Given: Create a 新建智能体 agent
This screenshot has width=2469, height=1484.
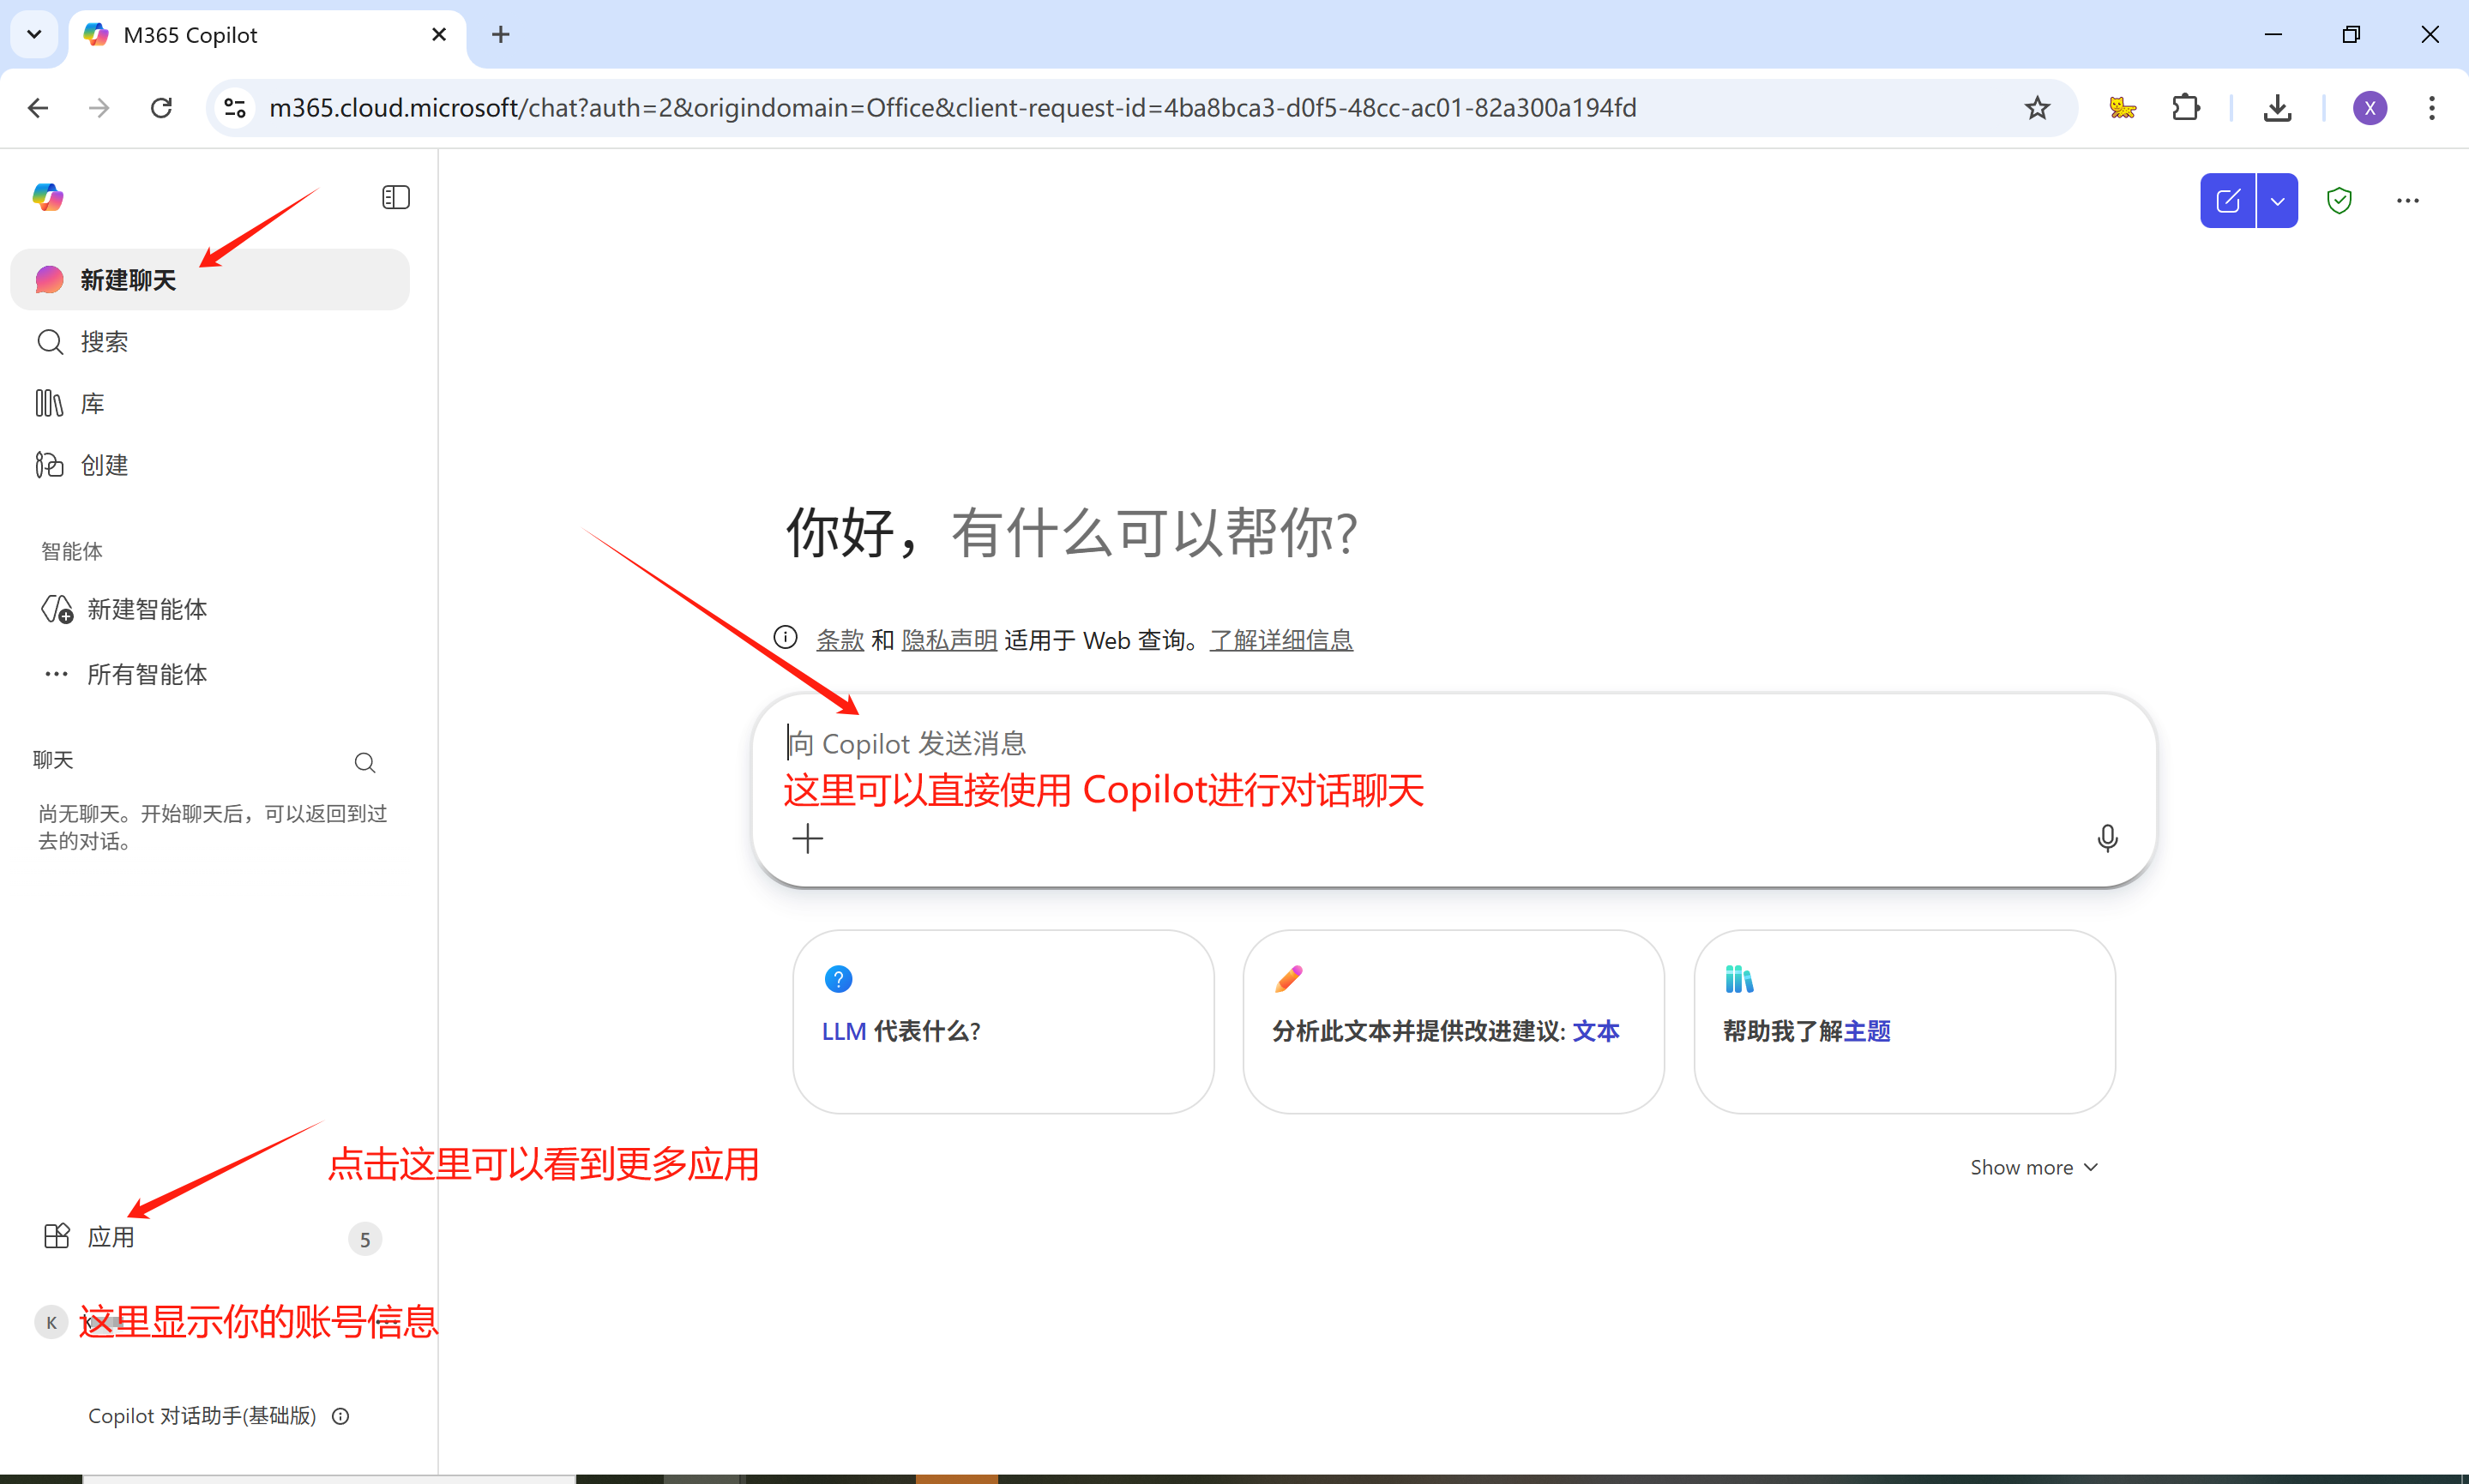Looking at the screenshot, I should [146, 609].
